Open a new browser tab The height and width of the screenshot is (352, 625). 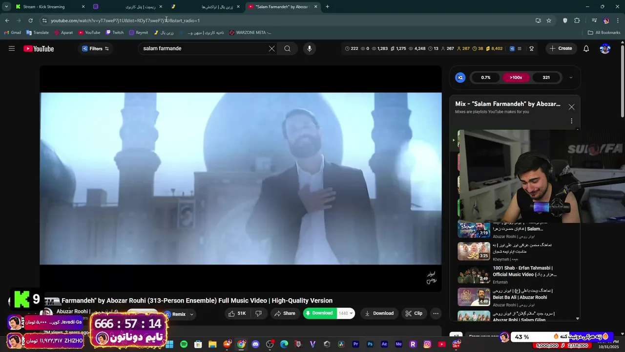[327, 7]
